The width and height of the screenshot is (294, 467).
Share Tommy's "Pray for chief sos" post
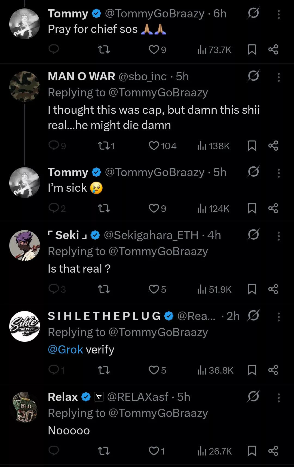pos(273,50)
